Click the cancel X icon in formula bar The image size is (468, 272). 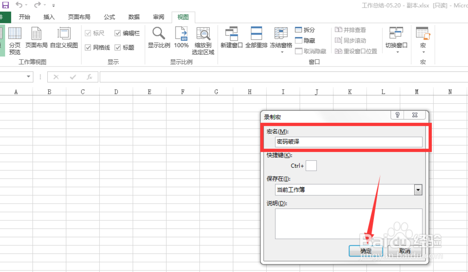56,77
